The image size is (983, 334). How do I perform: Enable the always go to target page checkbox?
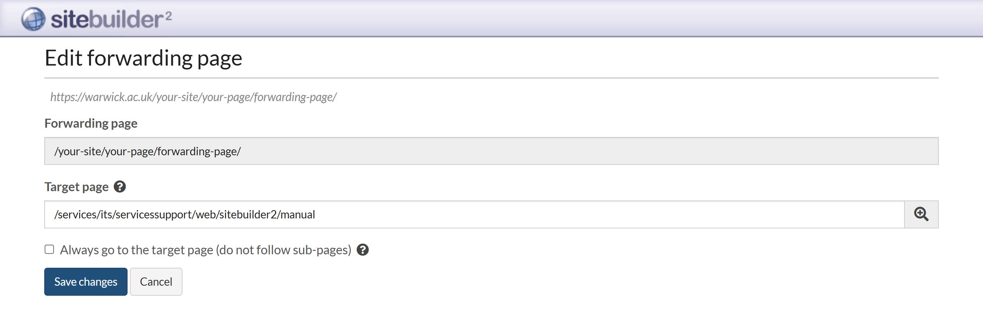click(x=49, y=250)
